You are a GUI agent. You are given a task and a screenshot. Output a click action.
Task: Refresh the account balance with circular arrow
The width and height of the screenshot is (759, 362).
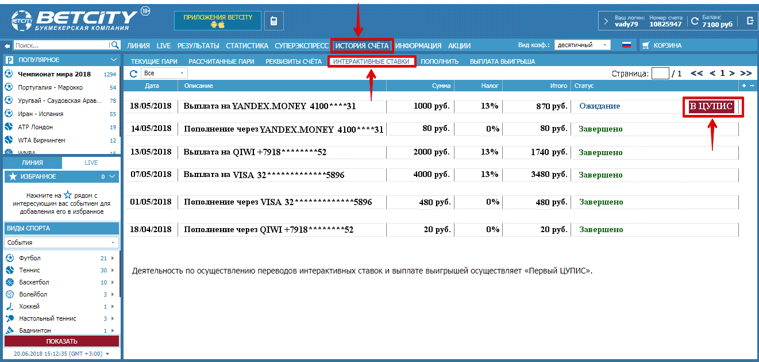pos(695,22)
